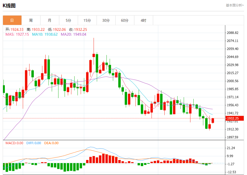Click the 2059.40 price axis label
The height and width of the screenshot is (175, 247).
click(233, 49)
